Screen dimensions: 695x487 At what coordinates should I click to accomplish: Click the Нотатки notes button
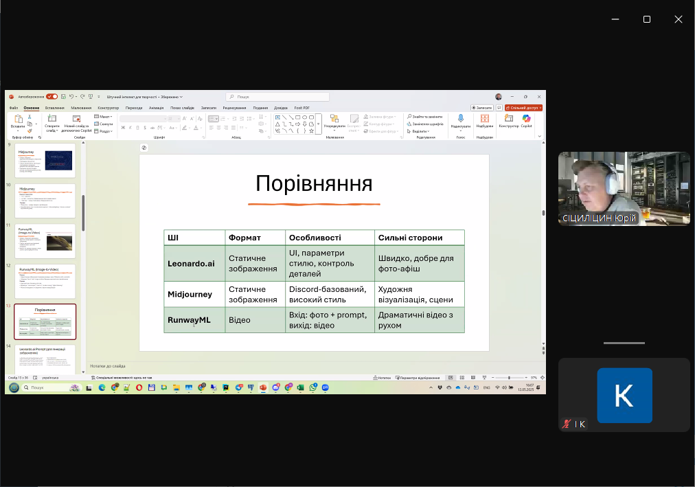(382, 378)
